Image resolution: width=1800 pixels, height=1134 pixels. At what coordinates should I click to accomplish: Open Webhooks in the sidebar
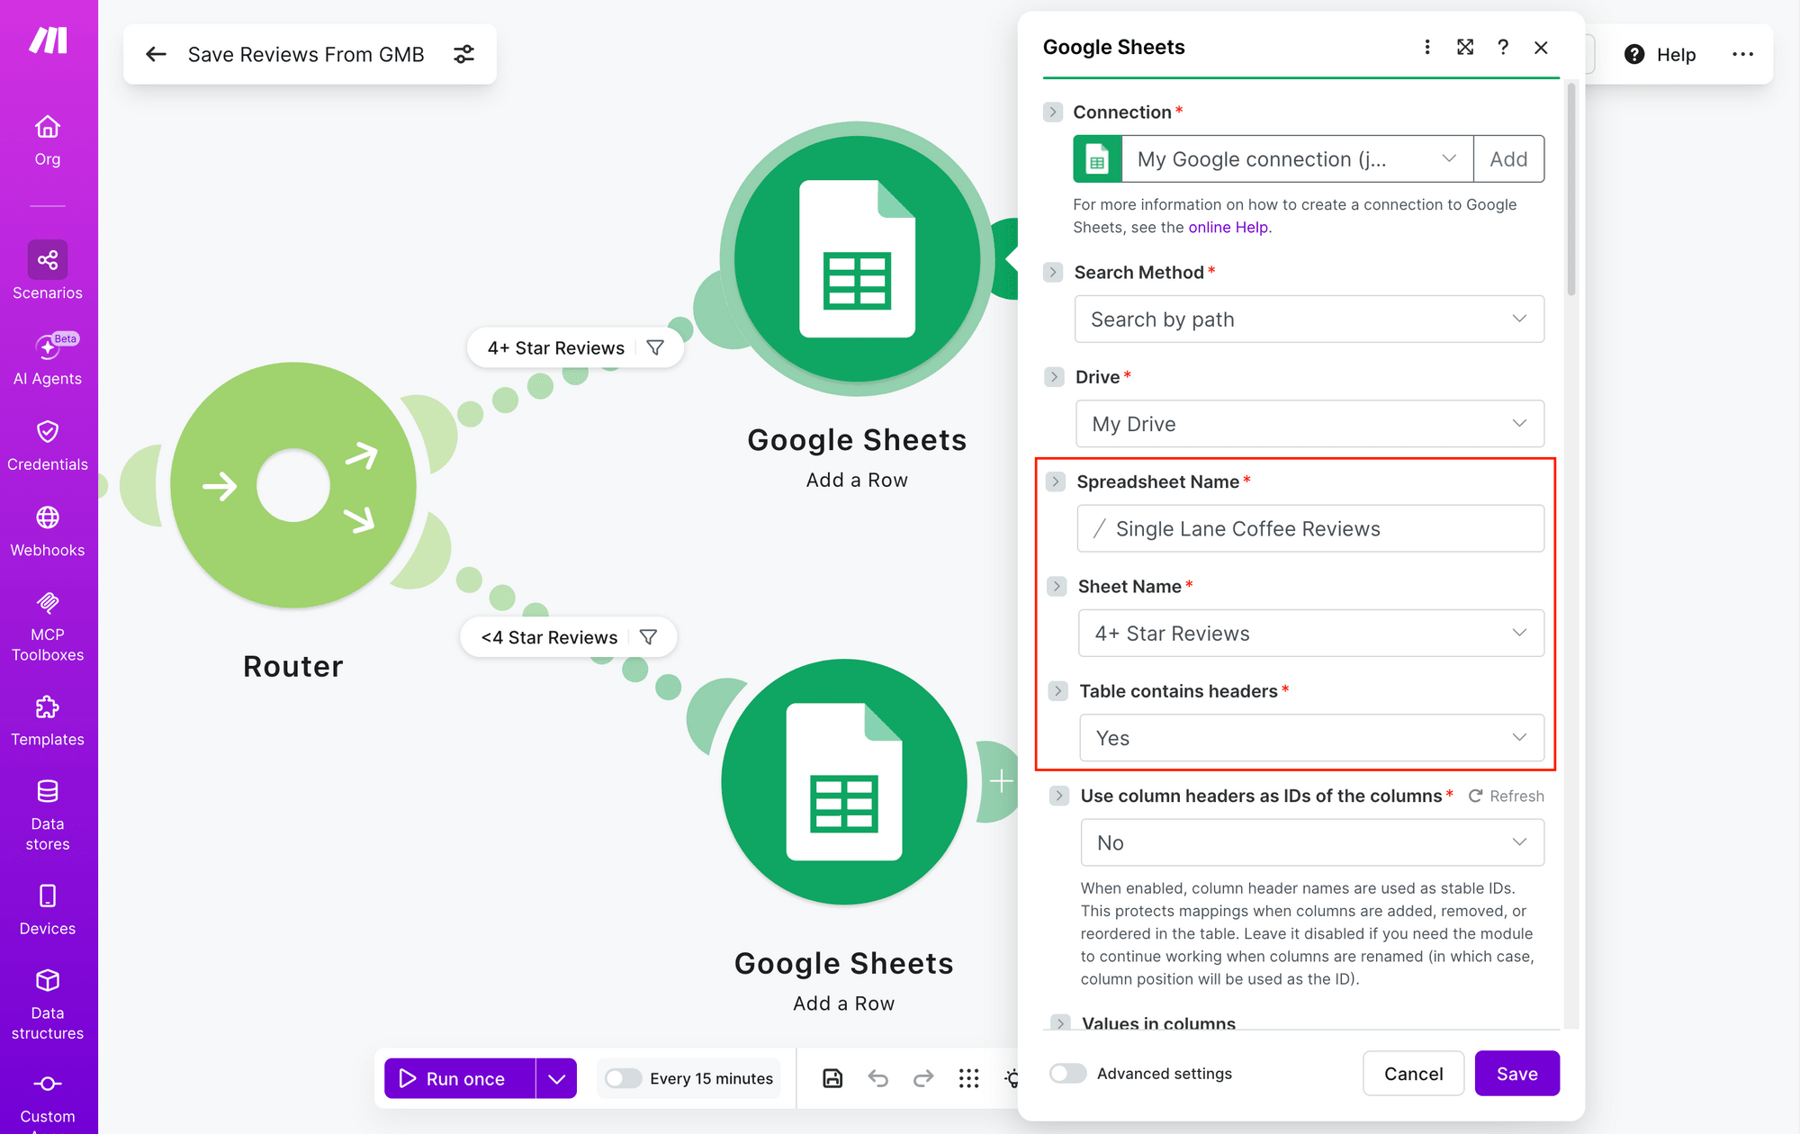point(48,531)
